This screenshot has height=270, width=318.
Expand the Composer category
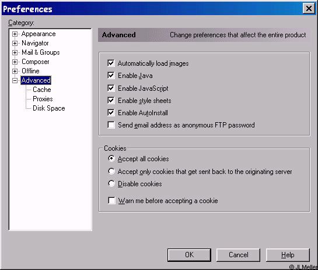[15, 62]
